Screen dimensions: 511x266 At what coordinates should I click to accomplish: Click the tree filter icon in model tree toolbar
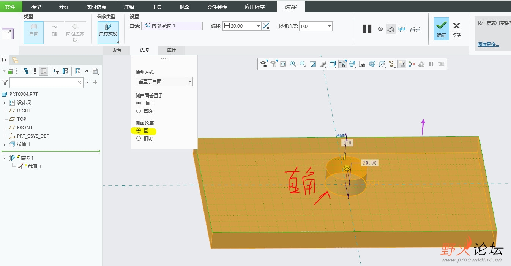(x=56, y=71)
